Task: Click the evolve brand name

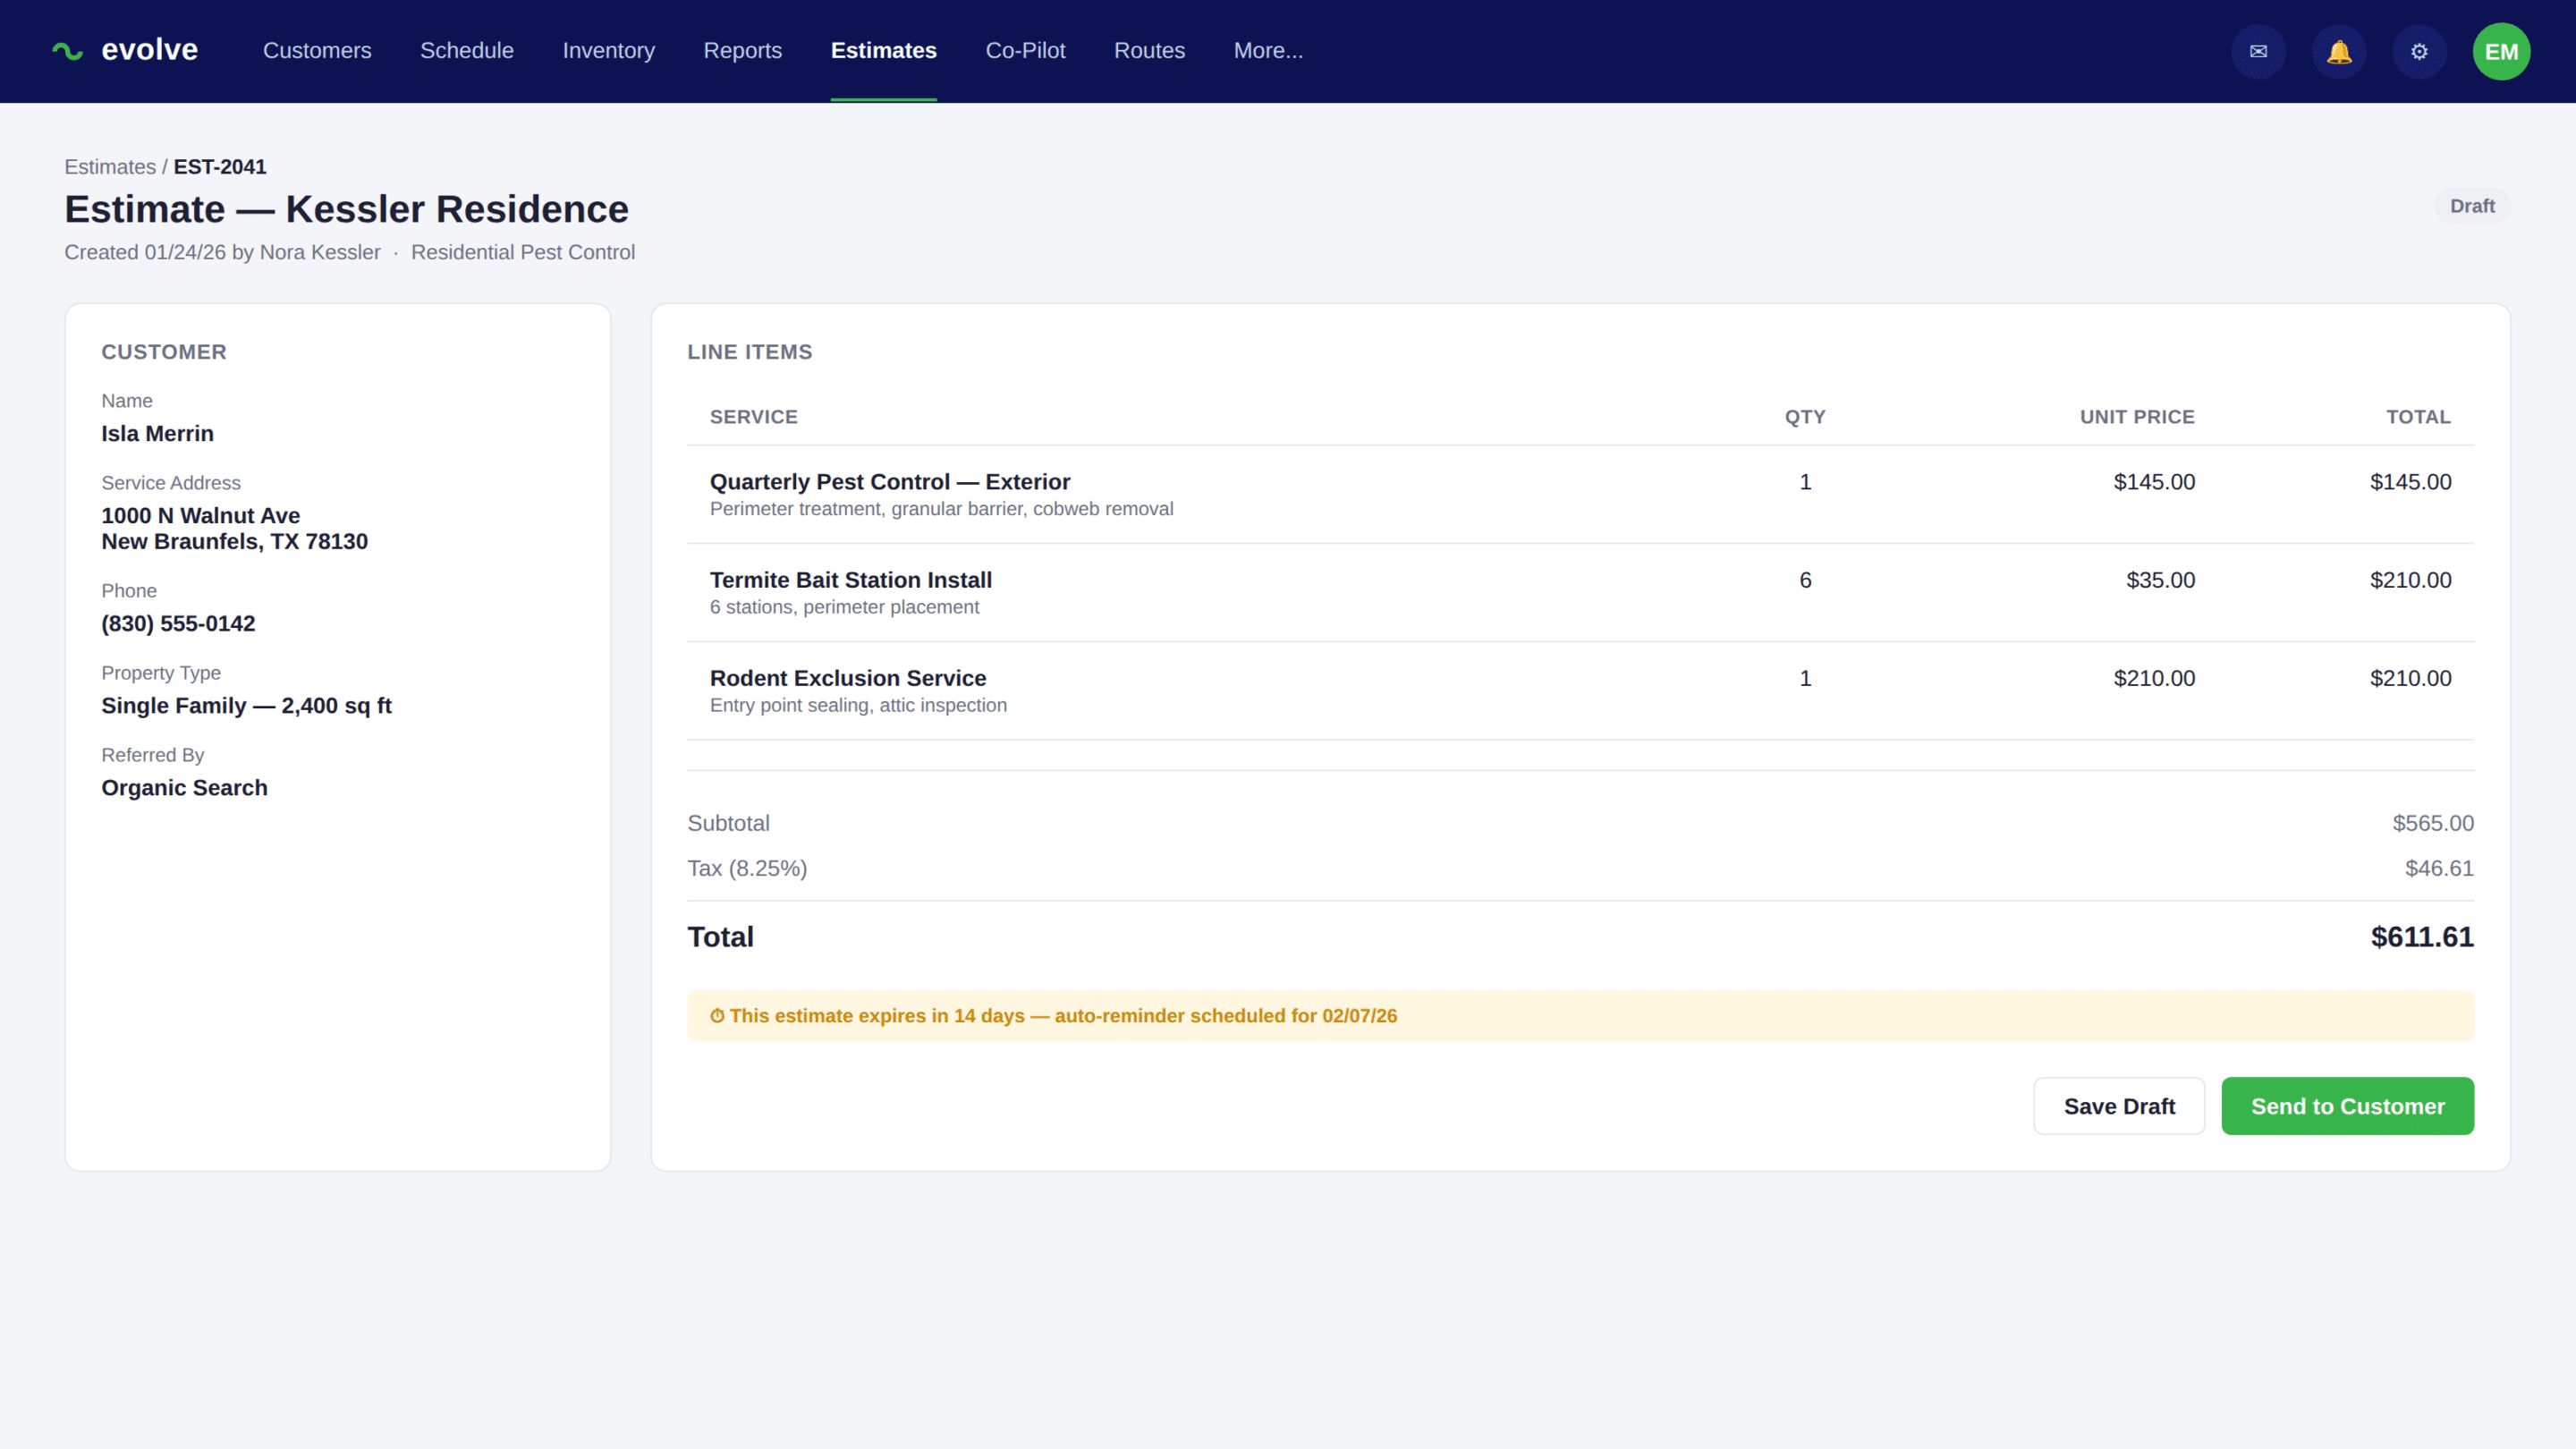Action: coord(150,50)
